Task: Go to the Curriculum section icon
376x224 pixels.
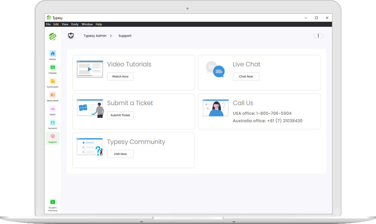Action: (x=52, y=81)
